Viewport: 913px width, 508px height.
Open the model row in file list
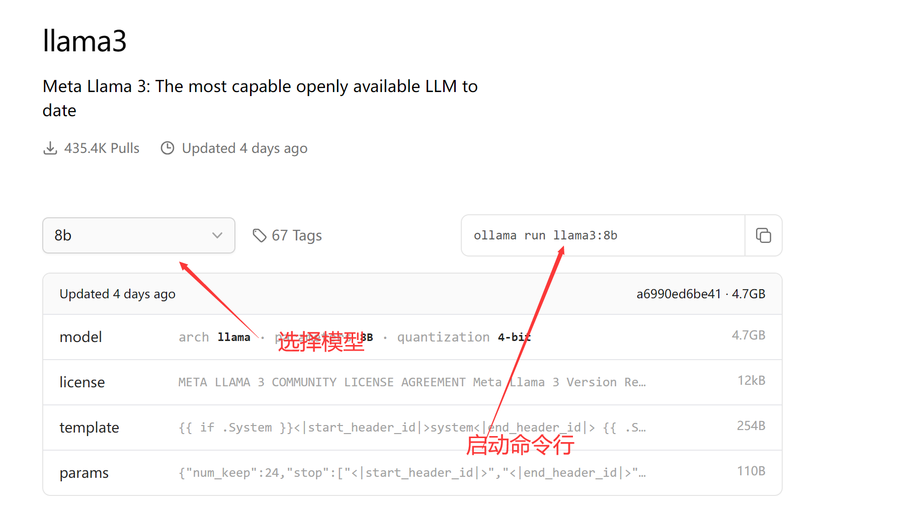pyautogui.click(x=412, y=337)
